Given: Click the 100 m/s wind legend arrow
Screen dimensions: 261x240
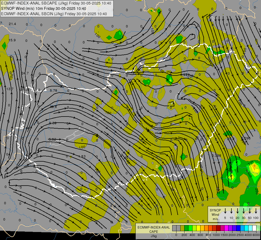Looking at the screenshot, I should [256, 211].
